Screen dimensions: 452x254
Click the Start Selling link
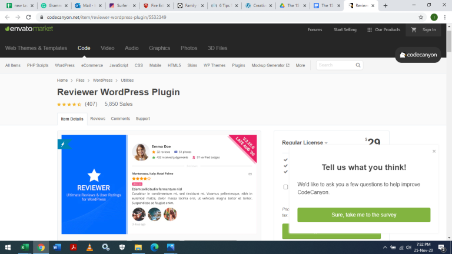pos(345,29)
